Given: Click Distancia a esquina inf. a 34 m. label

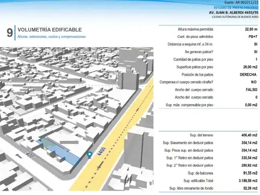Looking at the screenshot, I should 190,44.
